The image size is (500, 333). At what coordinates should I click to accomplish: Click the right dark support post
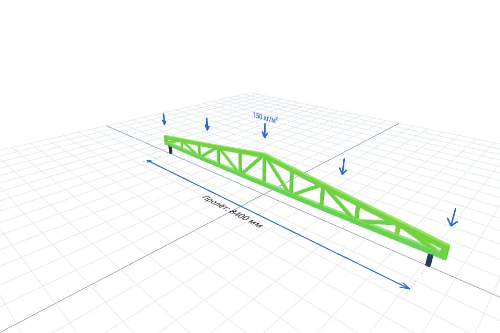430,260
